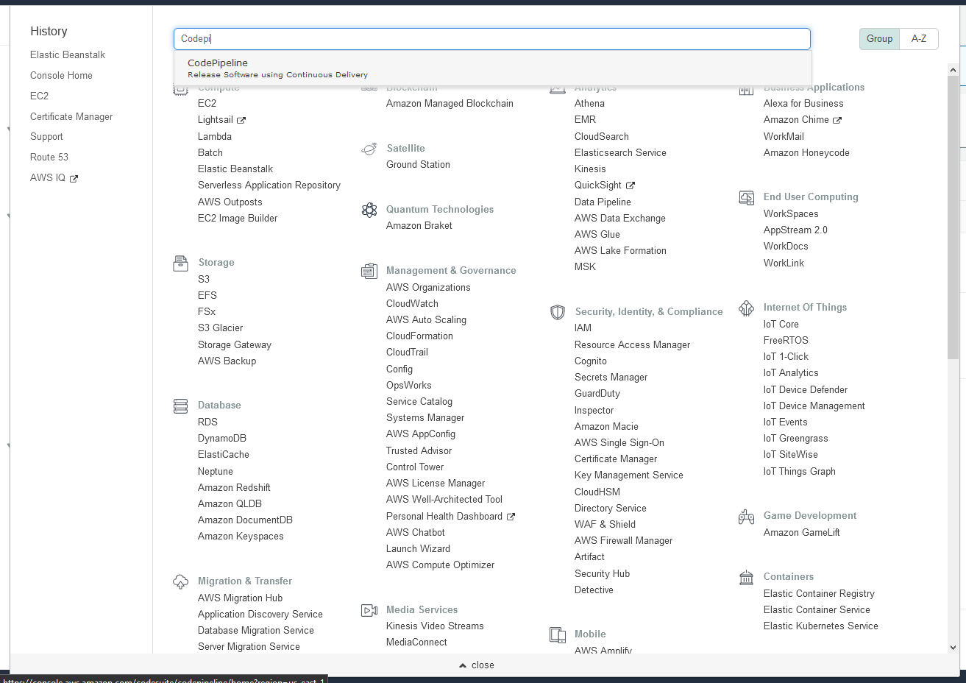The height and width of the screenshot is (683, 966).
Task: Open Kinesis Video Streams
Action: 435,626
